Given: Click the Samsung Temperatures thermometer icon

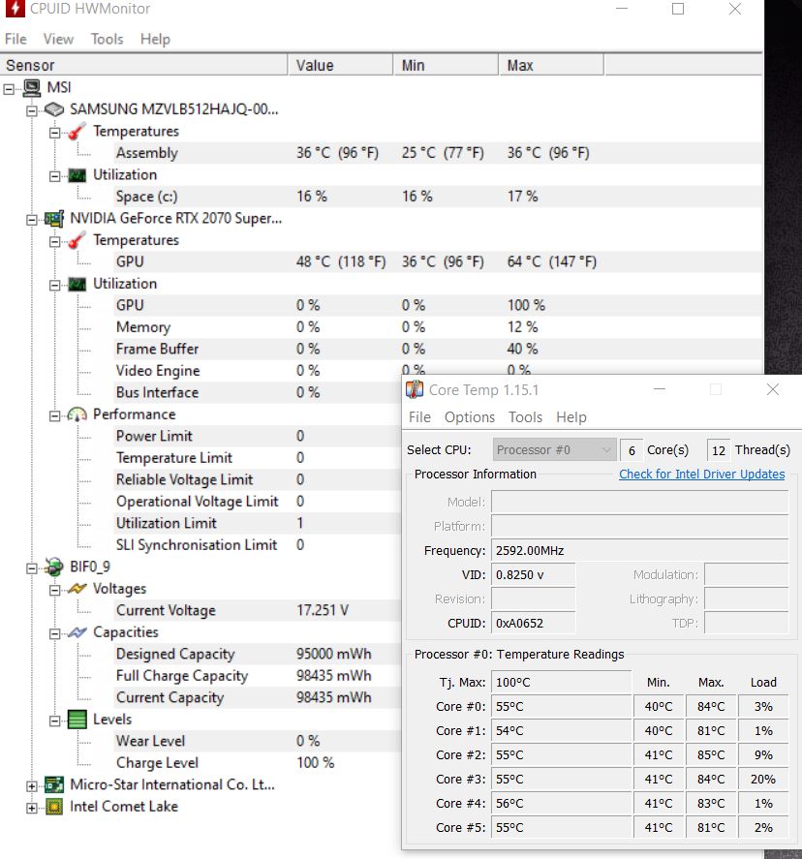Looking at the screenshot, I should (77, 132).
